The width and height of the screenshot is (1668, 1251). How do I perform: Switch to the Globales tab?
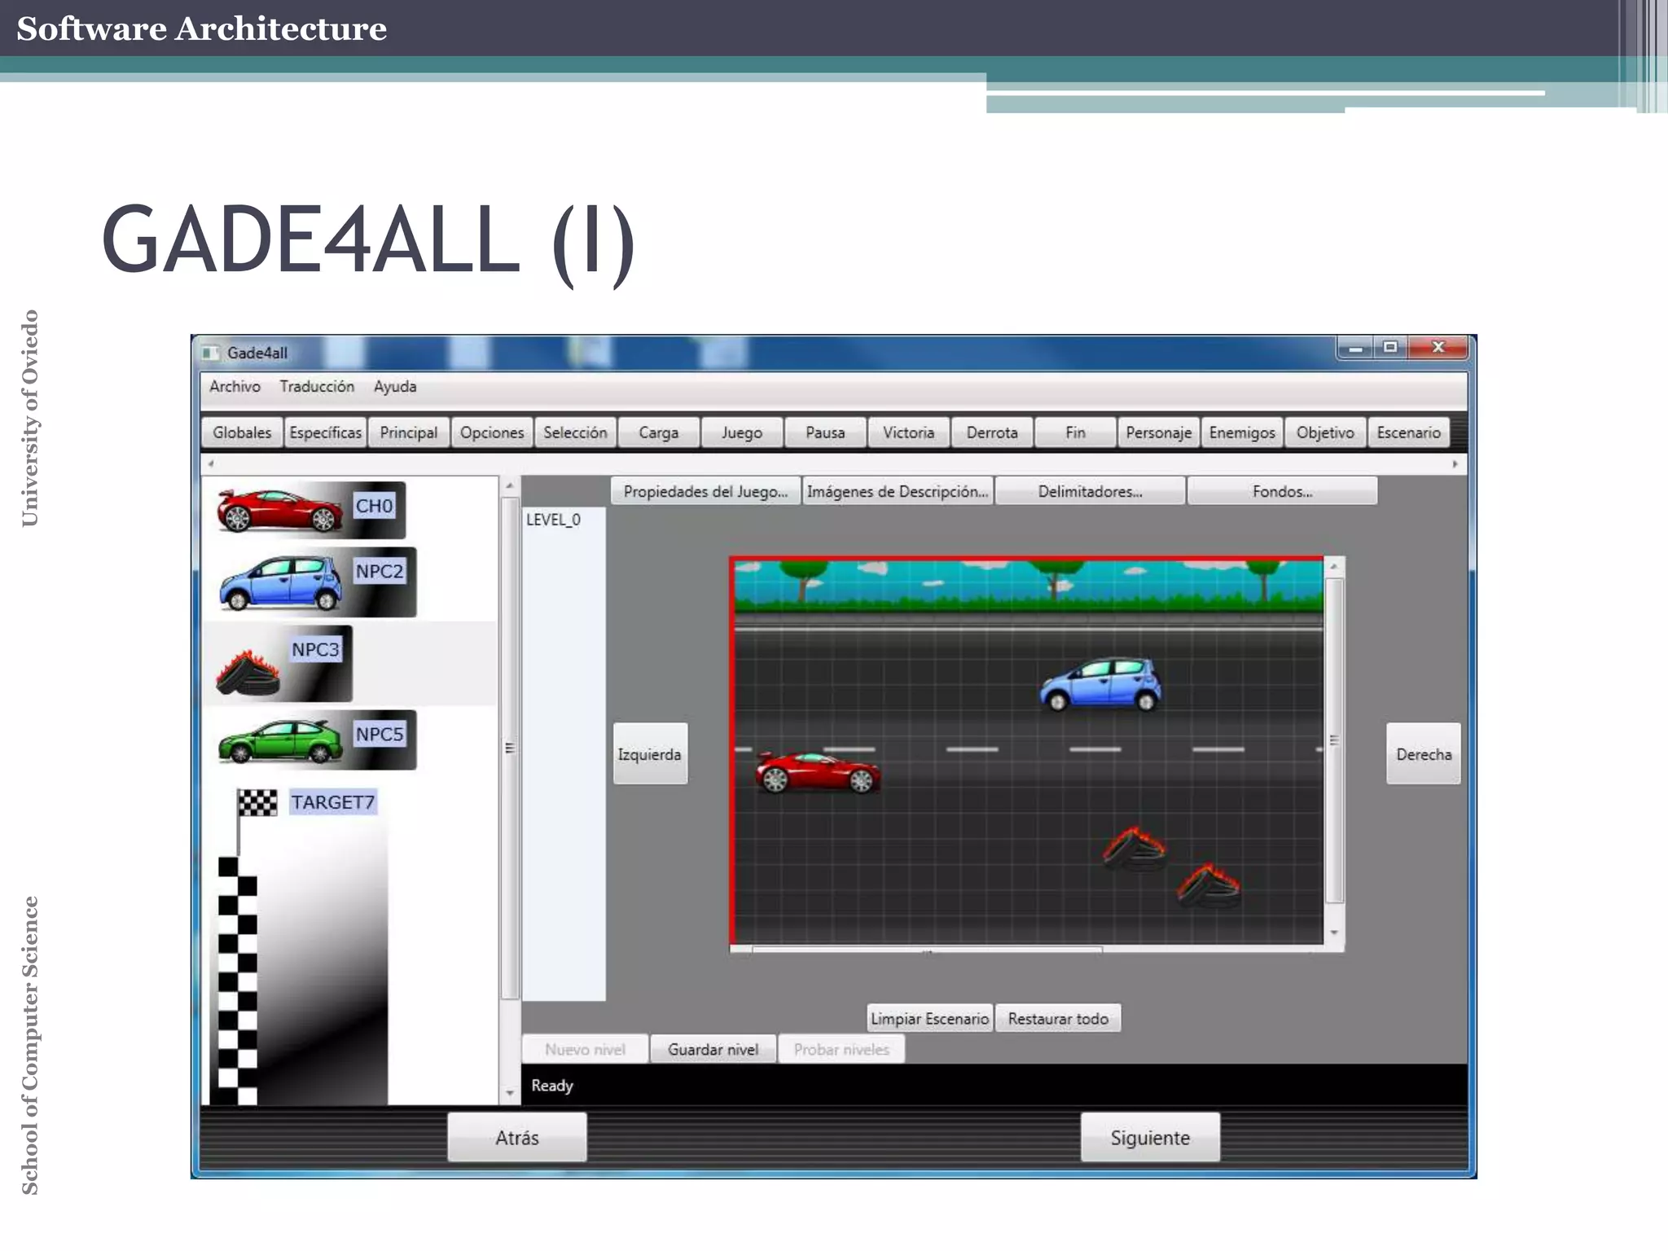tap(242, 432)
